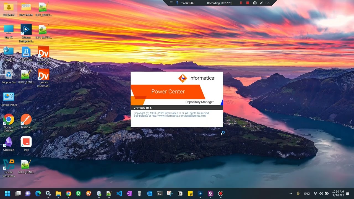Viewport: 354px width, 199px height.
Task: Open Google Chrome from the taskbar
Action: 69,193
